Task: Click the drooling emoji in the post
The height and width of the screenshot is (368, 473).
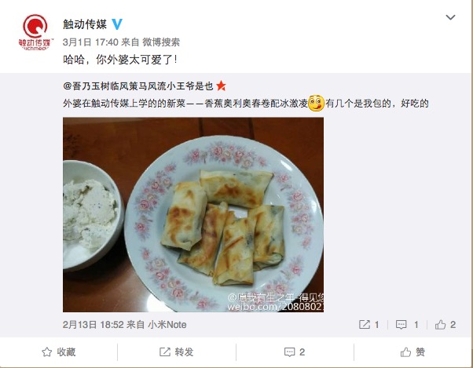Action: point(316,103)
